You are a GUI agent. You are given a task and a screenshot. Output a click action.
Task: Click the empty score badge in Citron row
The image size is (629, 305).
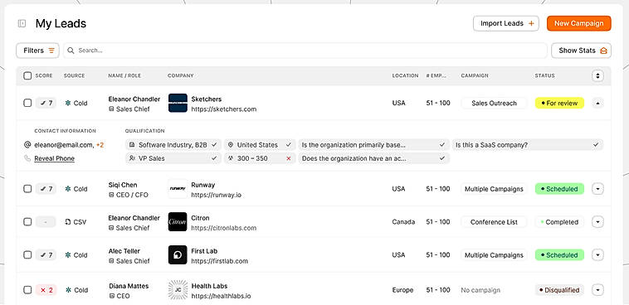click(x=46, y=222)
